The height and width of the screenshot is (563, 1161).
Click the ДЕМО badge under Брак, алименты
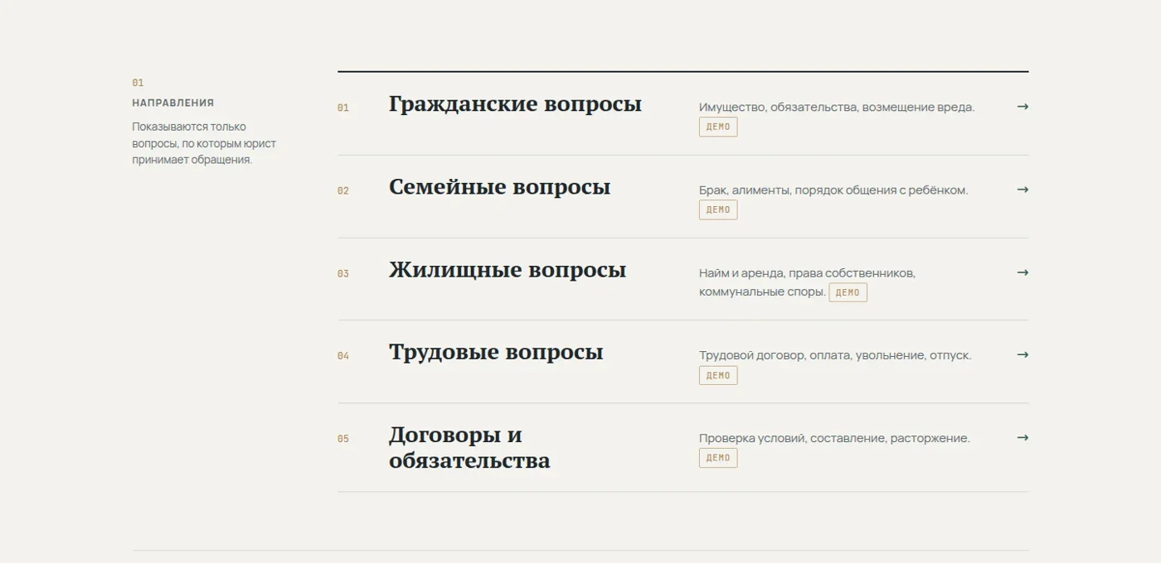(x=718, y=209)
